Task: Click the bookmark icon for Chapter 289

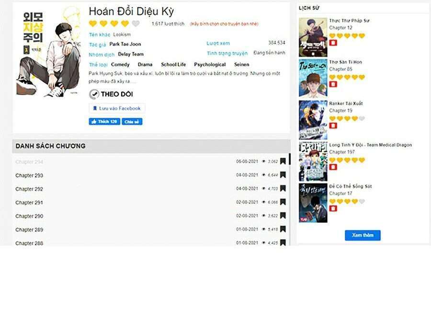Action: pos(283,229)
